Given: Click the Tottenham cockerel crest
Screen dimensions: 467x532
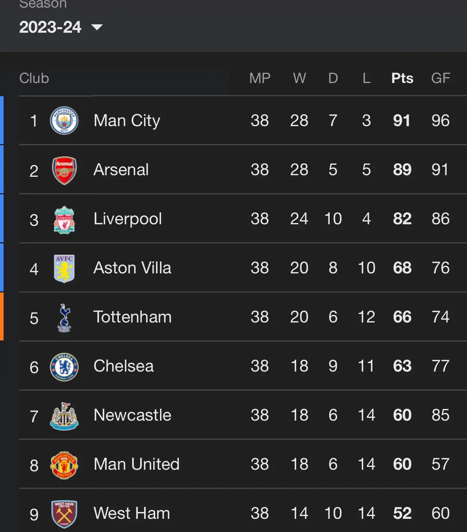Looking at the screenshot, I should (64, 318).
